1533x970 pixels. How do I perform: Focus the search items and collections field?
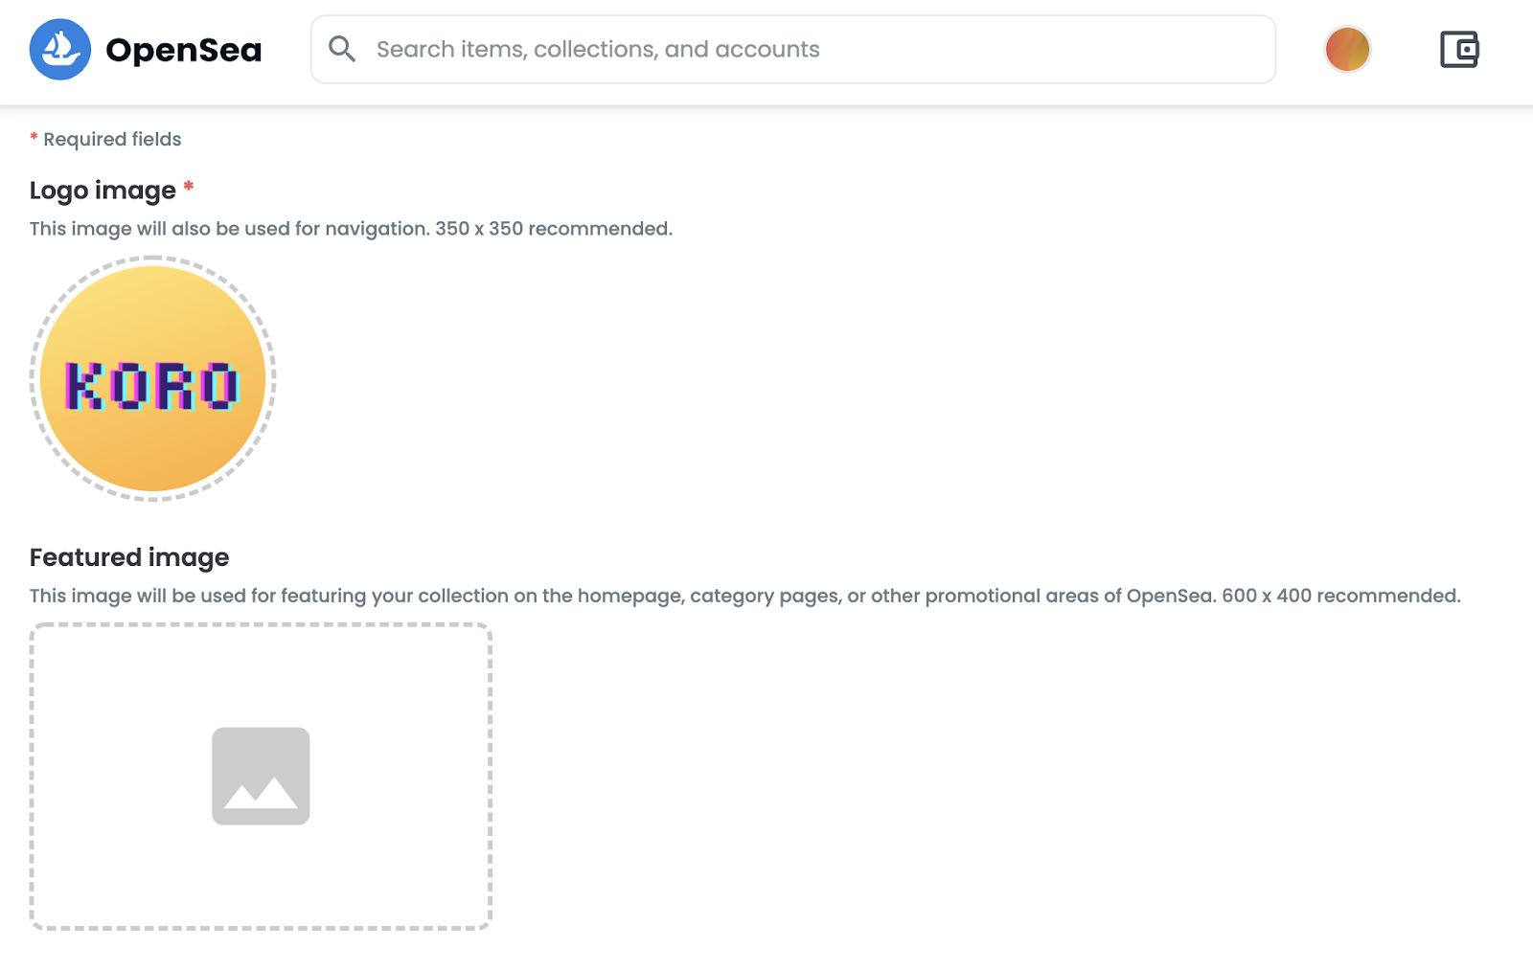(x=793, y=49)
